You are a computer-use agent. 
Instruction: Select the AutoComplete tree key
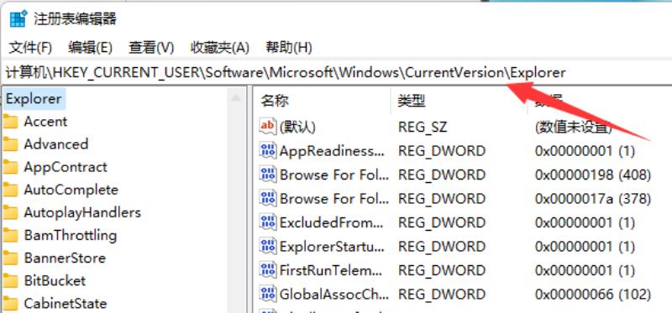[71, 190]
